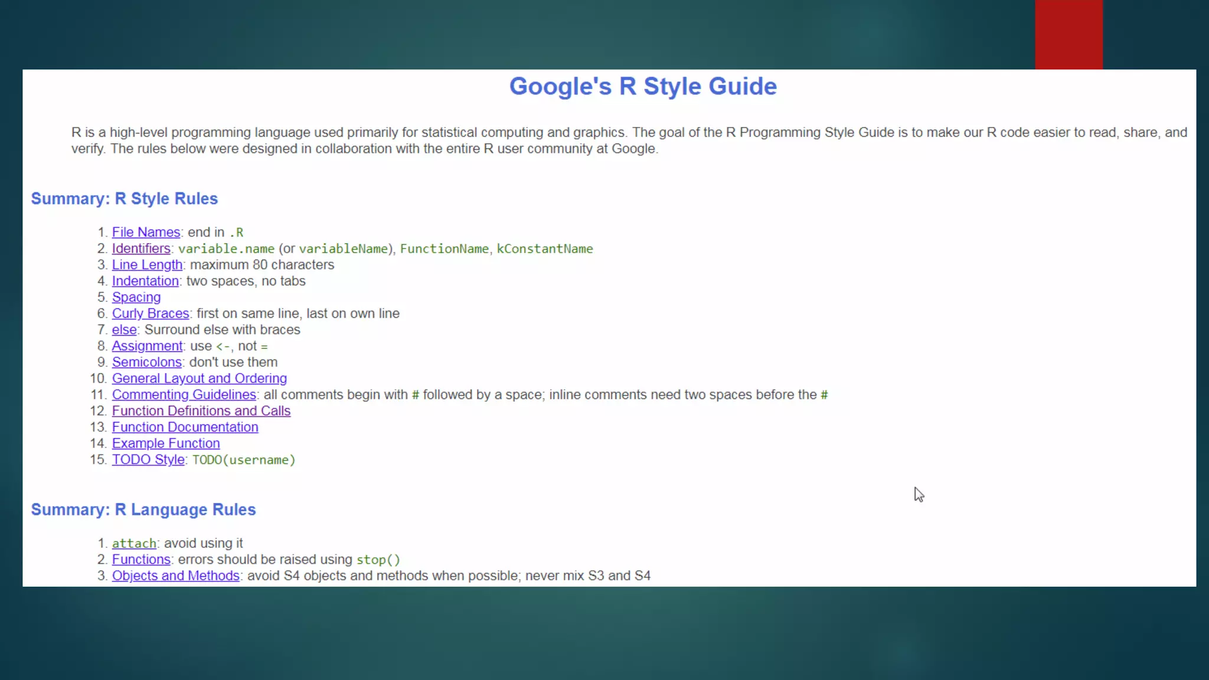Click the red rectangle accent at top
The image size is (1209, 680).
pos(1069,34)
